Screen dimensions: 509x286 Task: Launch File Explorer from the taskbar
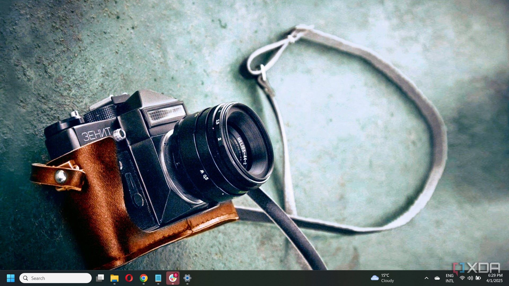coord(115,278)
